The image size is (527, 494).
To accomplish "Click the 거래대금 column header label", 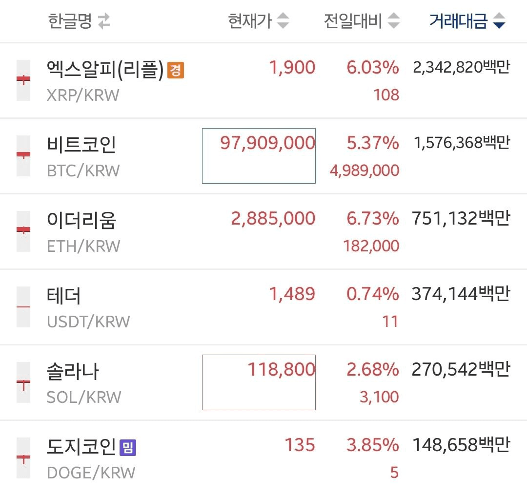I will tap(458, 21).
